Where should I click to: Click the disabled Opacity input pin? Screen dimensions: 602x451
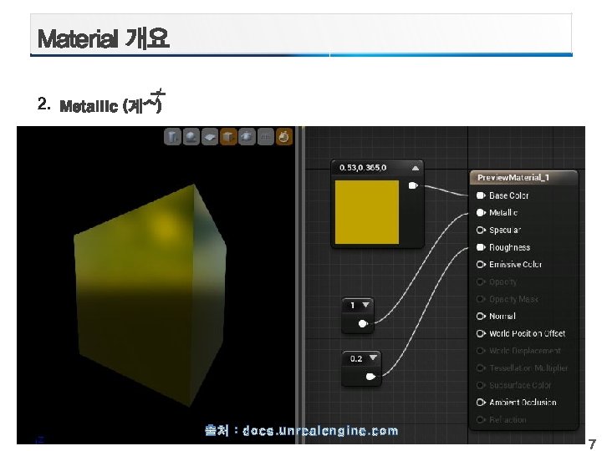click(x=481, y=282)
